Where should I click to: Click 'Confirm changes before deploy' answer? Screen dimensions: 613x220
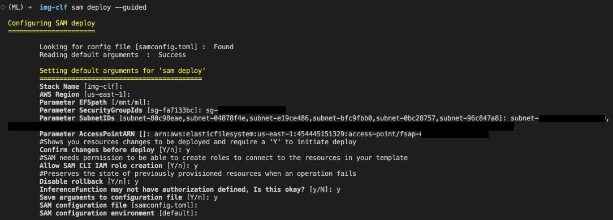[188, 150]
